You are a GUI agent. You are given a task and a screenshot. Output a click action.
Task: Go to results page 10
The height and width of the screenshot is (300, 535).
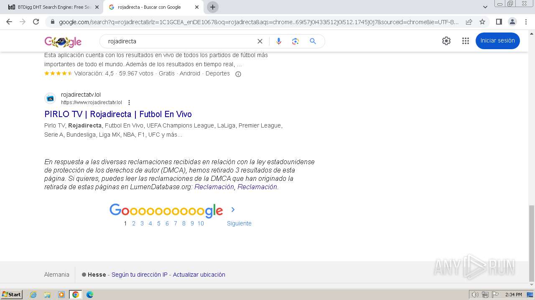click(x=201, y=223)
